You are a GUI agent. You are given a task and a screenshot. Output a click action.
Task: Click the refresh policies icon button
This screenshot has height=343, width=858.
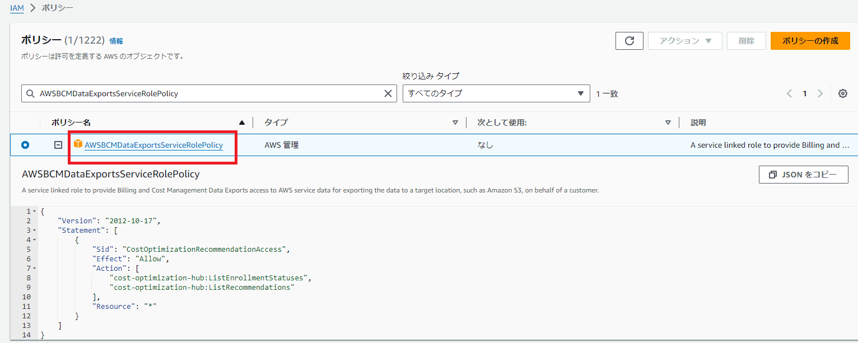tap(629, 41)
